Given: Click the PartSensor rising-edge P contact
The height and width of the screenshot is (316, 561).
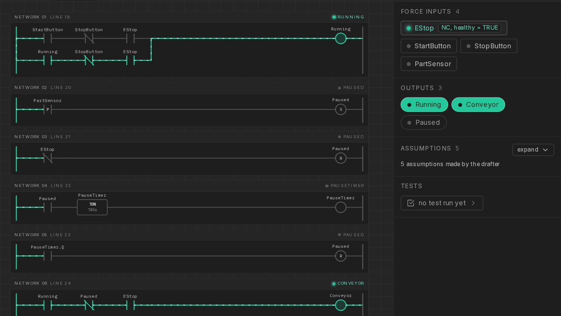Looking at the screenshot, I should [x=48, y=109].
